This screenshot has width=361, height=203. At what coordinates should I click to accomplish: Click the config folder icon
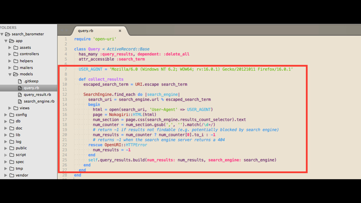click(x=12, y=115)
